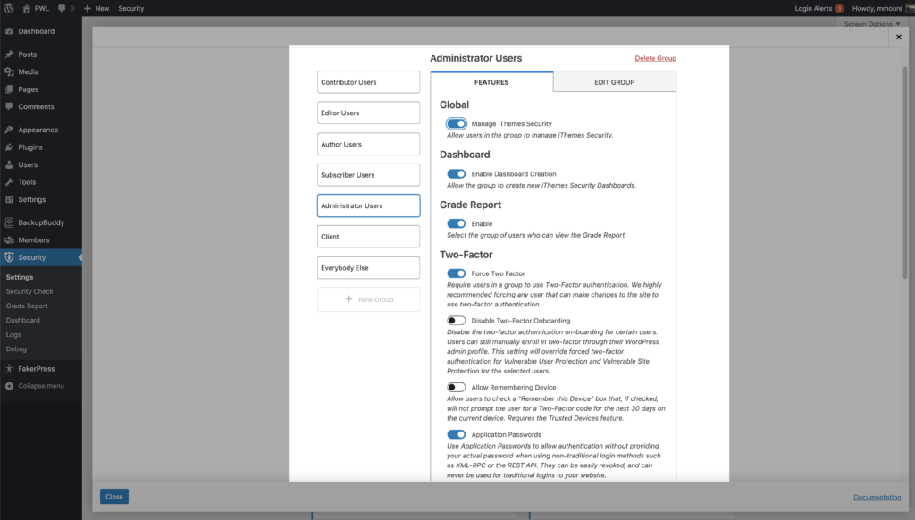Click the WordPress logo icon in admin bar
The height and width of the screenshot is (520, 915).
click(x=9, y=8)
